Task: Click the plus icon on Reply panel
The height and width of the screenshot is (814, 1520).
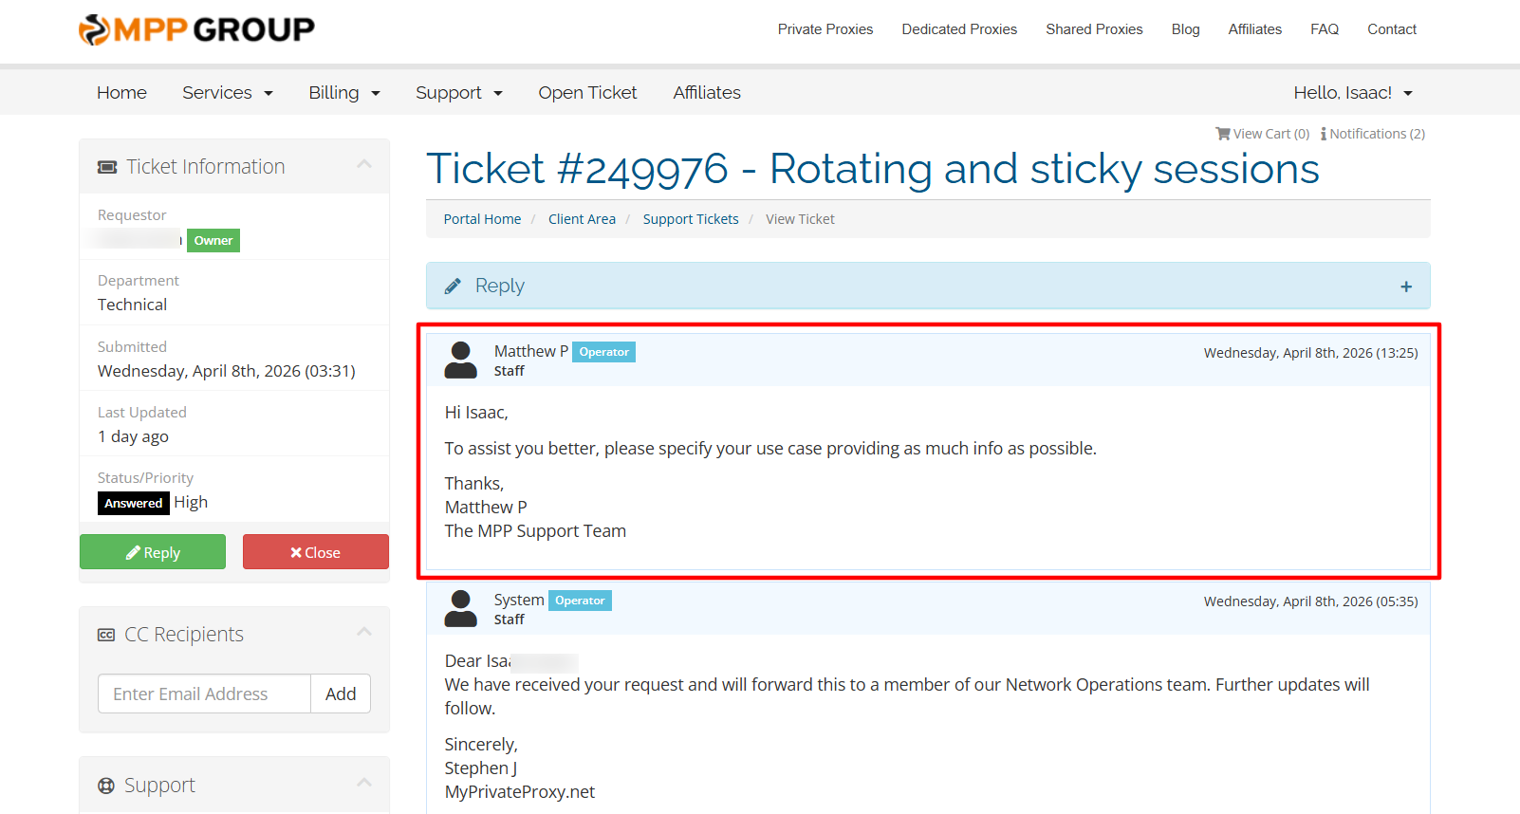Action: tap(1406, 287)
